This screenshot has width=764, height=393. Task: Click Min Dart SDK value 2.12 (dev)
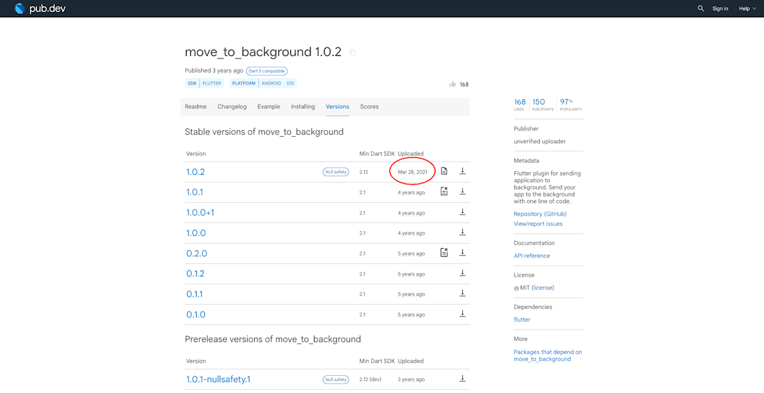coord(371,379)
